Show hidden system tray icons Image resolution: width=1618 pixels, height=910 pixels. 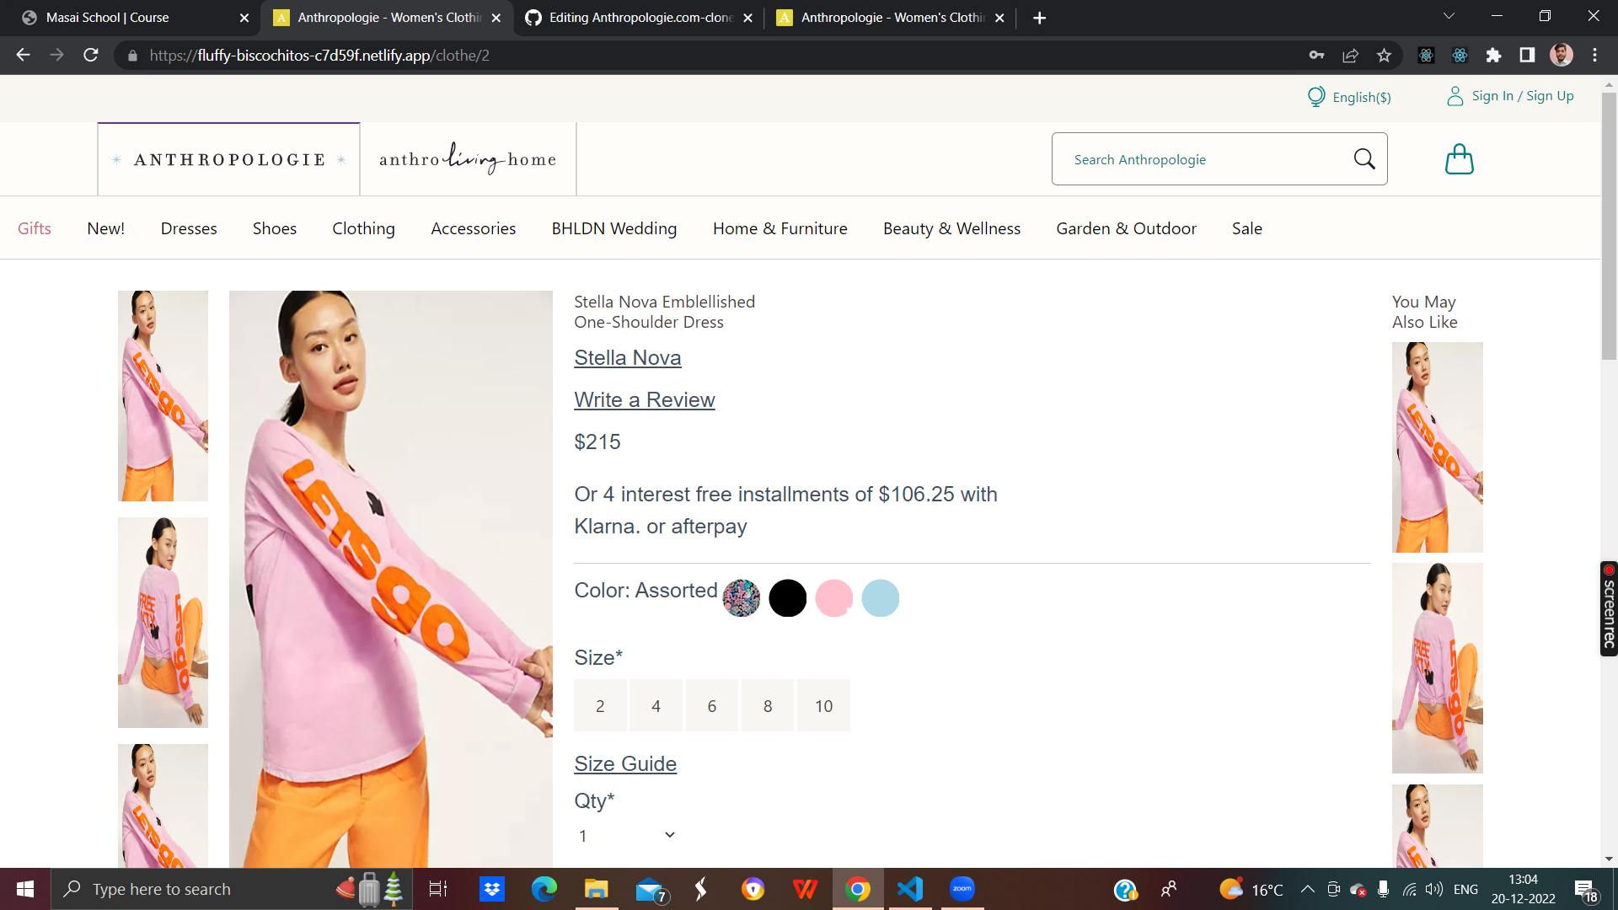pos(1308,889)
